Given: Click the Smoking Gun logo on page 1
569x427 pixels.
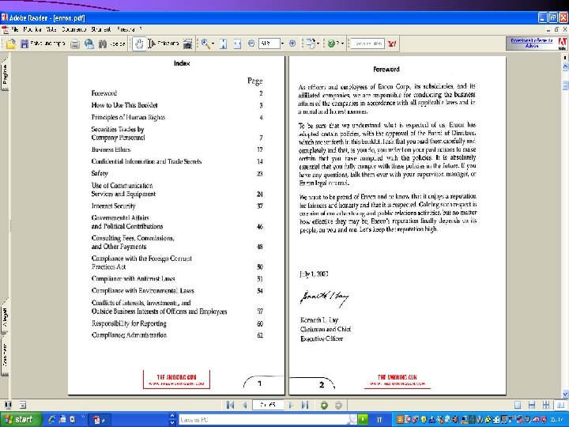Looking at the screenshot, I should click(x=177, y=380).
